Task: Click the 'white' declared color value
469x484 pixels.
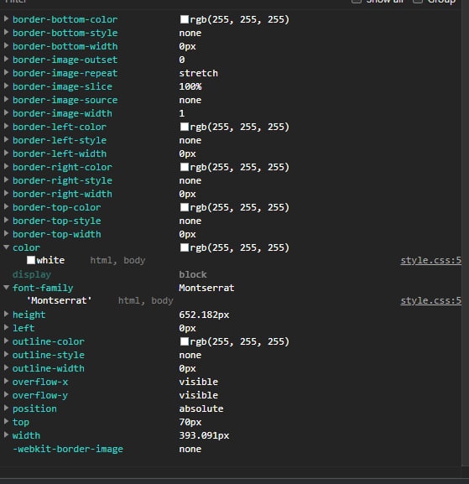Action: click(50, 261)
